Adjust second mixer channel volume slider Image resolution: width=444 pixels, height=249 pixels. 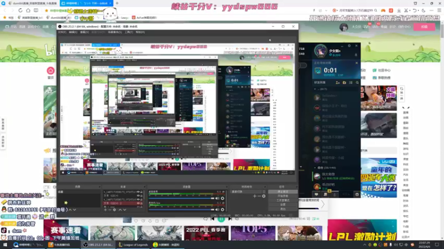181,210
